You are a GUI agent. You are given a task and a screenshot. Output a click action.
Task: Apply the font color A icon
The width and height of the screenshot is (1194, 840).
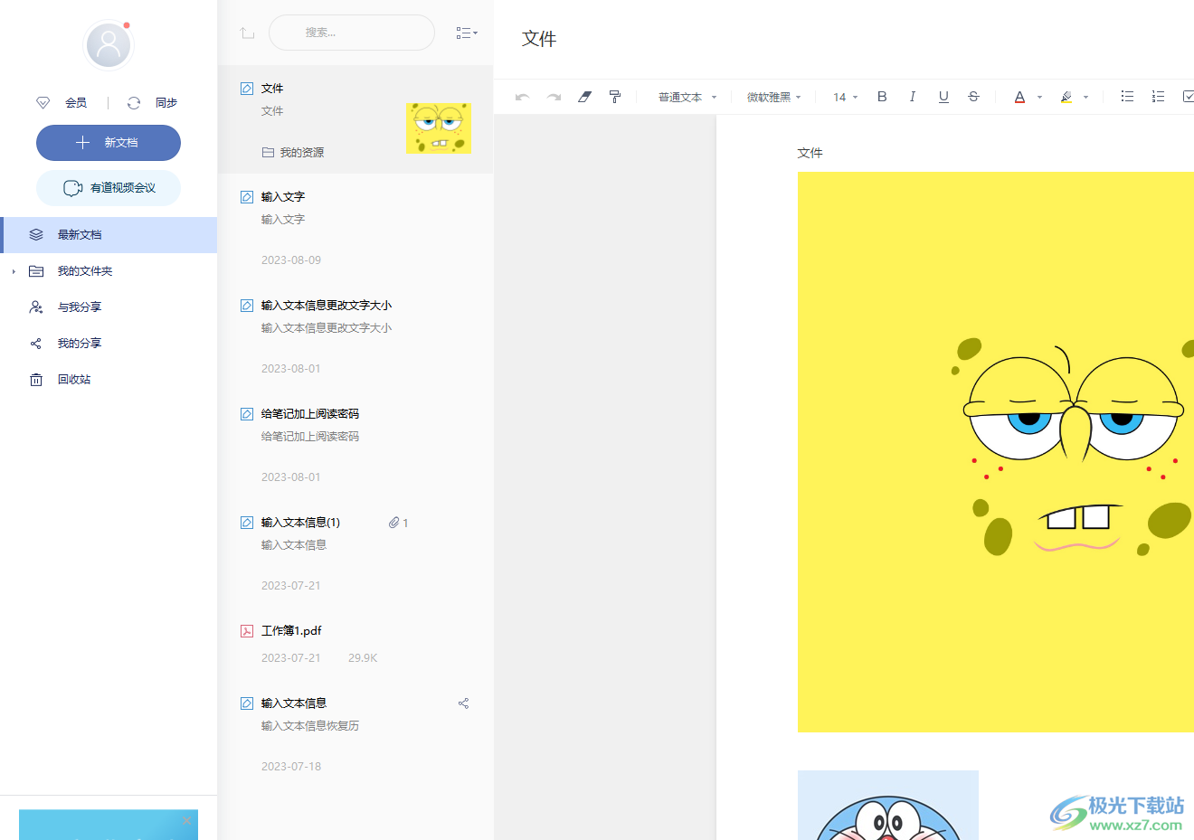pyautogui.click(x=1019, y=97)
